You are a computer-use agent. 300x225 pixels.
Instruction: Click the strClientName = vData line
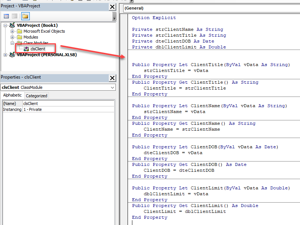tap(175, 112)
